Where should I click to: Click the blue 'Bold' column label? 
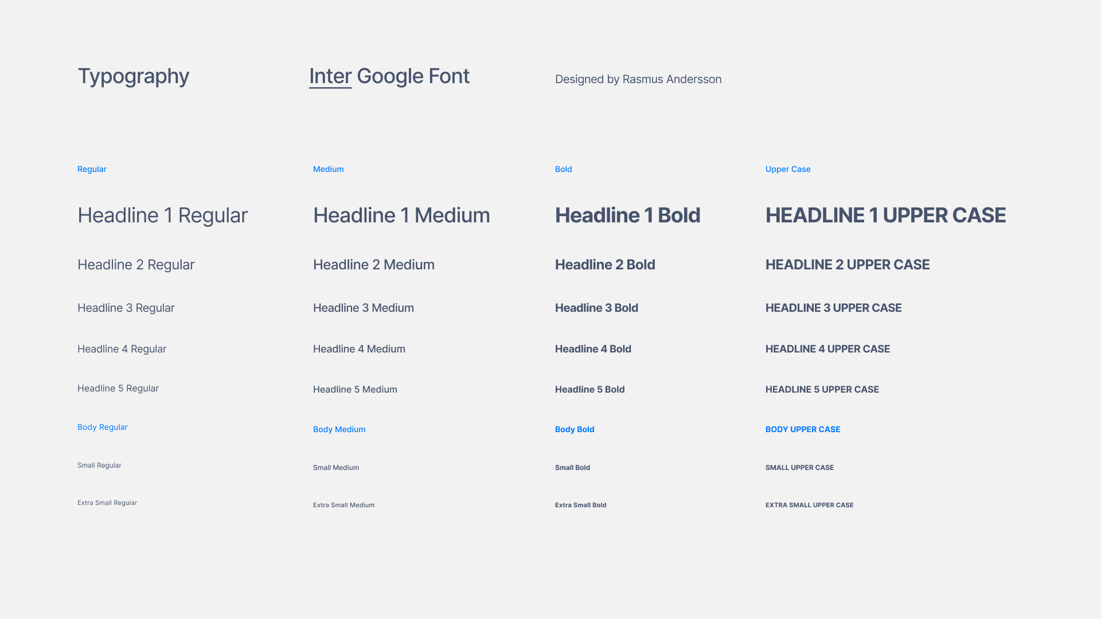(x=564, y=169)
